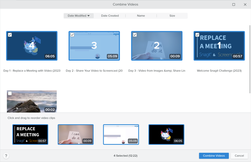Select the 05:09 Day 2 library thumbnail
251x162 pixels.
click(94, 46)
